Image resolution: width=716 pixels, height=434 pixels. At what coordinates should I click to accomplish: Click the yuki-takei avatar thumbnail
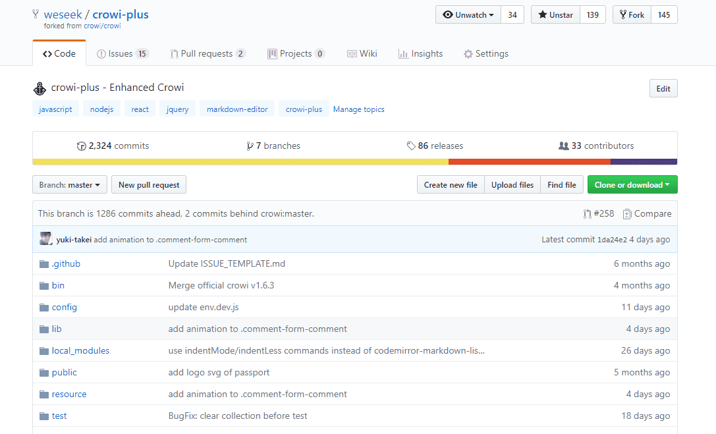click(x=45, y=239)
